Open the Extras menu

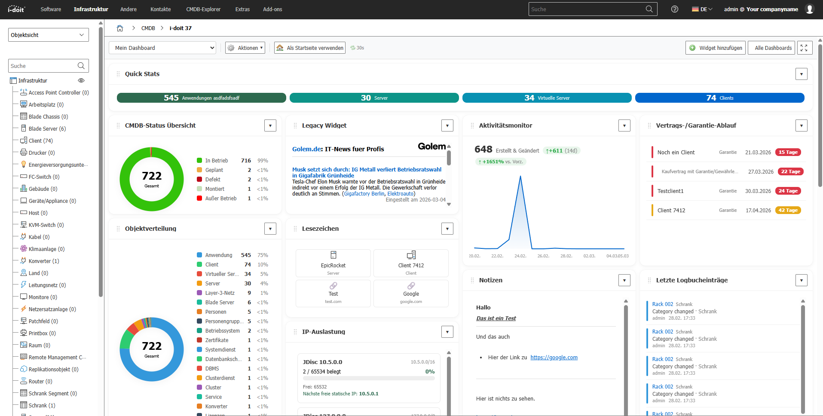(242, 9)
